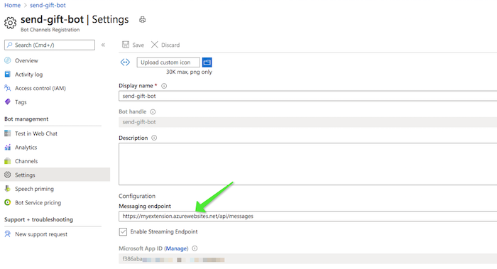Viewport: 497px width, 269px height.
Task: Click the Analytics chart icon
Action: [x=8, y=148]
